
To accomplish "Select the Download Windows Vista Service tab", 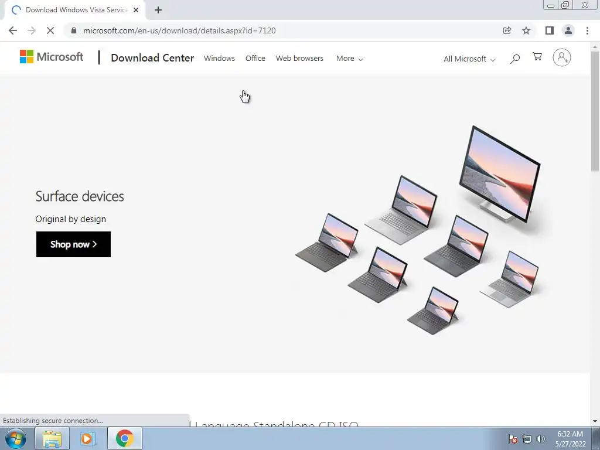I will tap(75, 10).
